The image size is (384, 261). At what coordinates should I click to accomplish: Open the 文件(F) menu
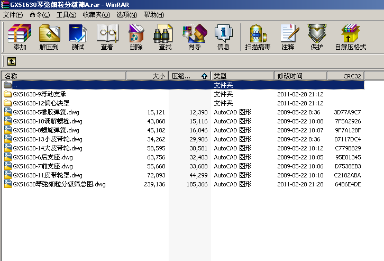(13, 15)
